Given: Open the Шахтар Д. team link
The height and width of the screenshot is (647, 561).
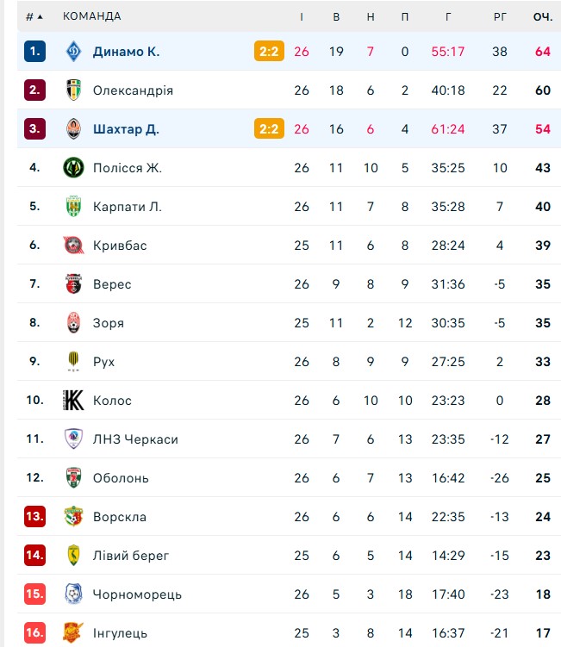Looking at the screenshot, I should [x=126, y=129].
